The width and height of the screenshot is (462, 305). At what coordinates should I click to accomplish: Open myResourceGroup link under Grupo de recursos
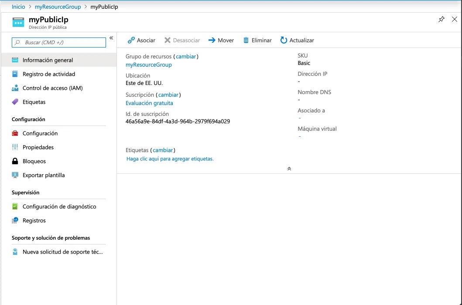coord(148,65)
